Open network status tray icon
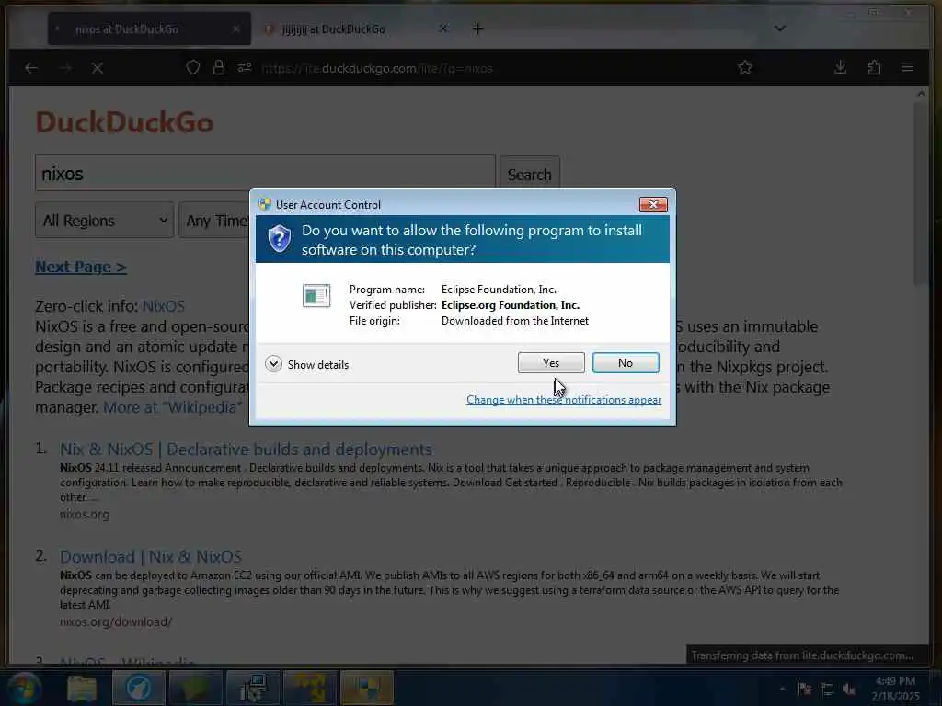The width and height of the screenshot is (942, 706). pyautogui.click(x=827, y=689)
